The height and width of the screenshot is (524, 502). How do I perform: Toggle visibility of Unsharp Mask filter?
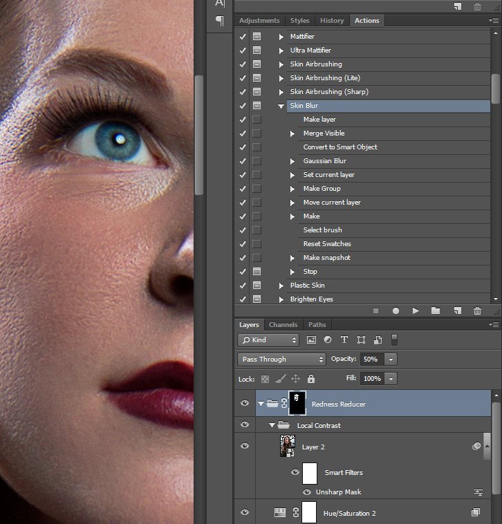307,492
